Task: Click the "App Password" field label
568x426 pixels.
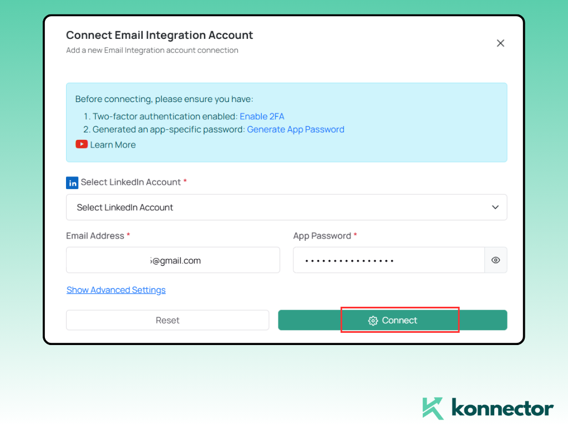Action: click(x=322, y=236)
